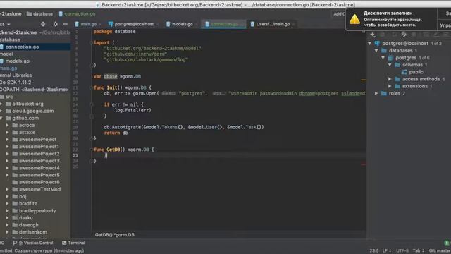Click the collapse all icon in Project panel
This screenshot has width=451, height=254.
click(x=43, y=24)
